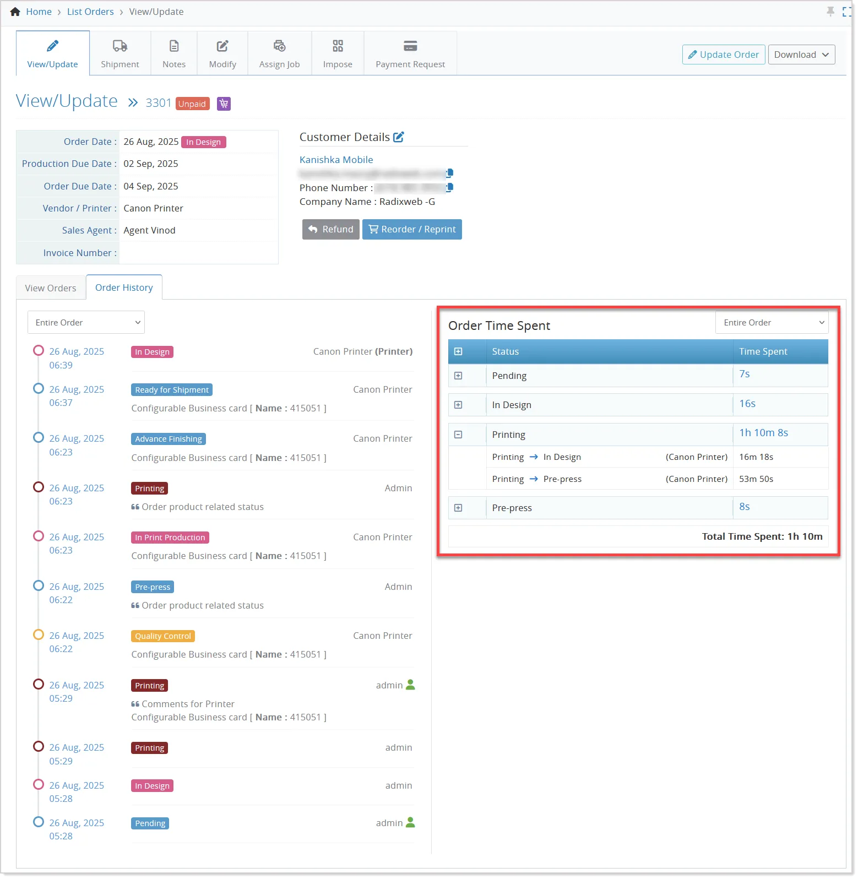Expand the Pending status row
The width and height of the screenshot is (858, 879).
(458, 376)
